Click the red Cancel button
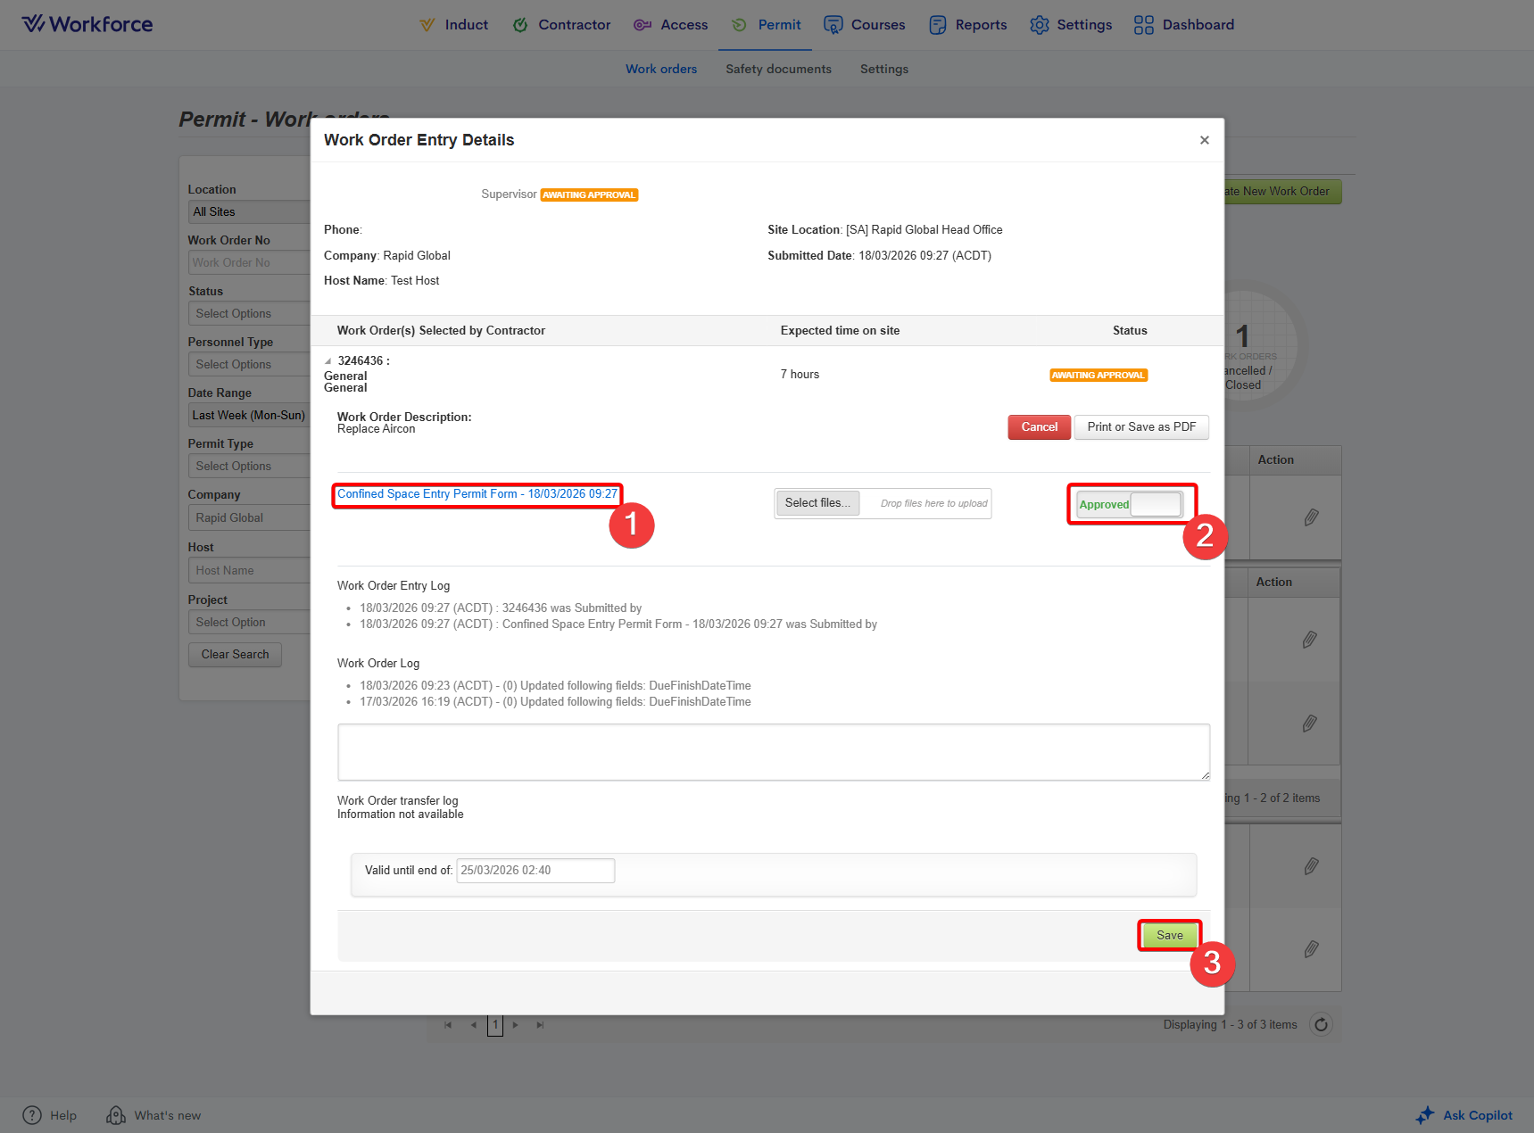This screenshot has height=1133, width=1534. [x=1039, y=427]
